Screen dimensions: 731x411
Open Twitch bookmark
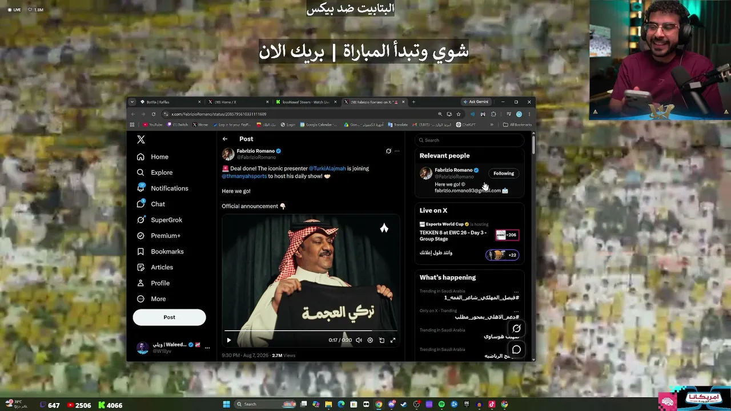point(177,124)
